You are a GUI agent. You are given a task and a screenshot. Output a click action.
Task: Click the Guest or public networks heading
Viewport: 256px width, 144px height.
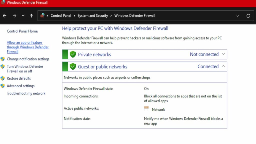point(102,67)
